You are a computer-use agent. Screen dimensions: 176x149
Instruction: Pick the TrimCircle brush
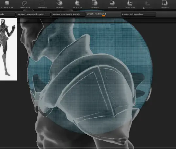click(112, 4)
